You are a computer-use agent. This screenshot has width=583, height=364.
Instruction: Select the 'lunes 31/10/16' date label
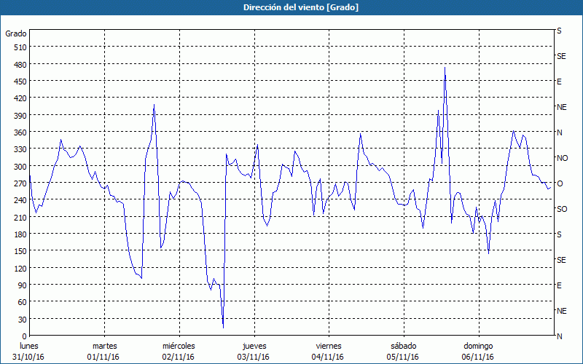click(28, 351)
